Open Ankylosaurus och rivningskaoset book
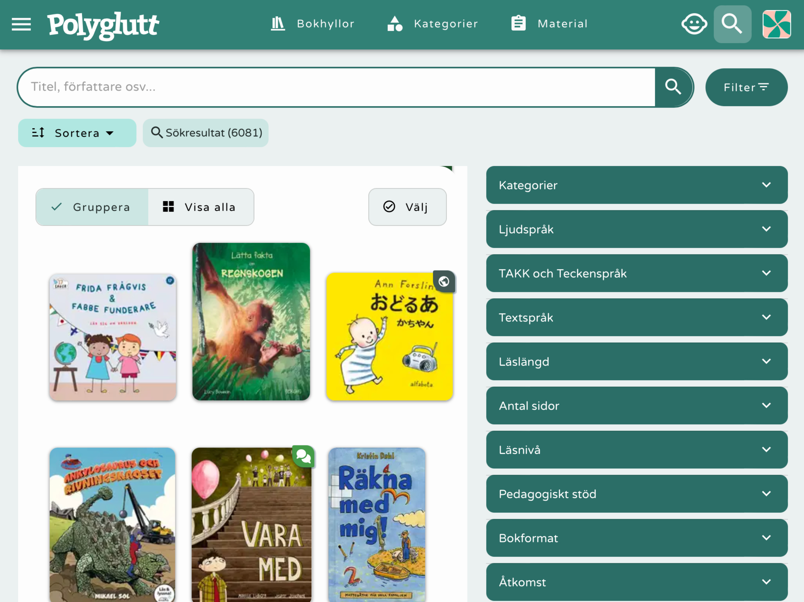The height and width of the screenshot is (602, 804). tap(112, 525)
